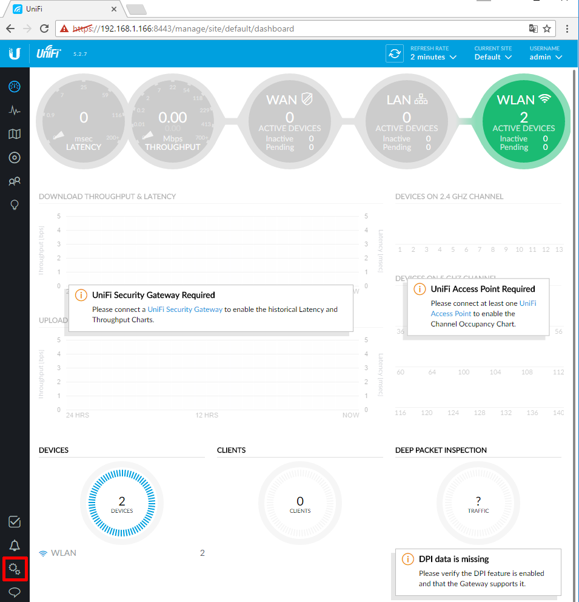Click the '24 HRS' chart axis label
Viewport: 579px width, 602px height.
pyautogui.click(x=78, y=415)
